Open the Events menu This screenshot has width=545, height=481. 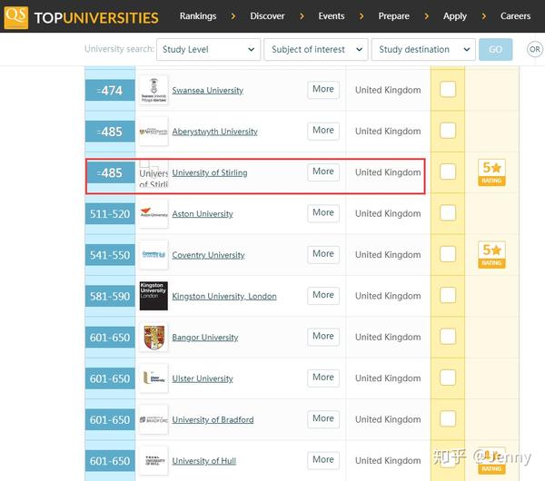coord(332,16)
